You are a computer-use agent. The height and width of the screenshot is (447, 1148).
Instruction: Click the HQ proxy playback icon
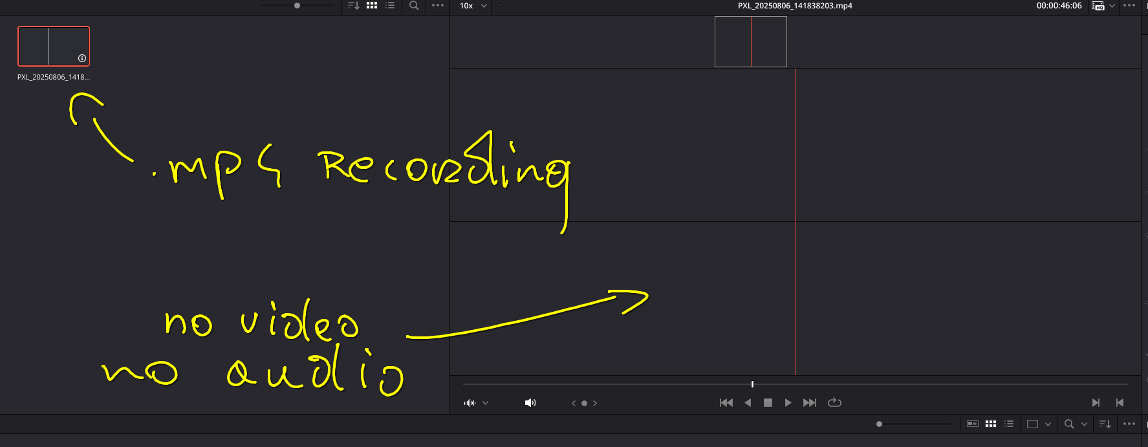tap(1098, 6)
